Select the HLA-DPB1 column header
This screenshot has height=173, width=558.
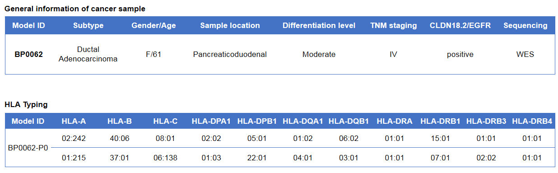[256, 121]
